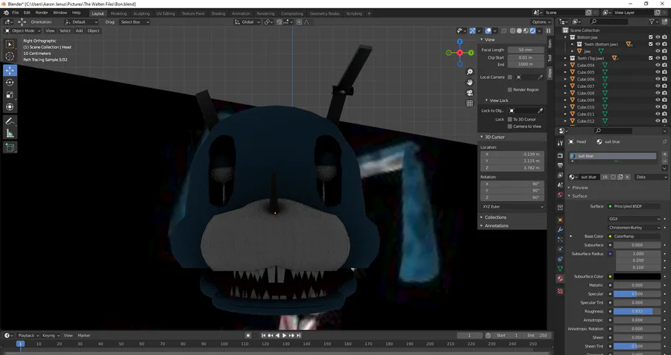Switch to solid viewport shading
Screen dimensions: 671x355
[x=519, y=31]
